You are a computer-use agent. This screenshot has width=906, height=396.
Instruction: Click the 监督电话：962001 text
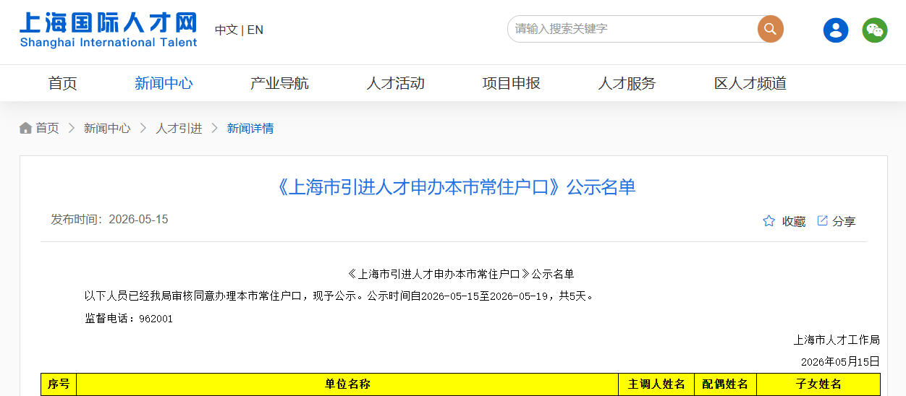tap(129, 319)
